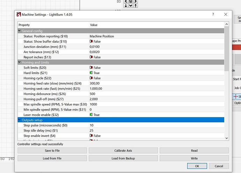The height and width of the screenshot is (173, 241).
Task: Toggle Step enable invert ($4) False value
Action: 95,136
